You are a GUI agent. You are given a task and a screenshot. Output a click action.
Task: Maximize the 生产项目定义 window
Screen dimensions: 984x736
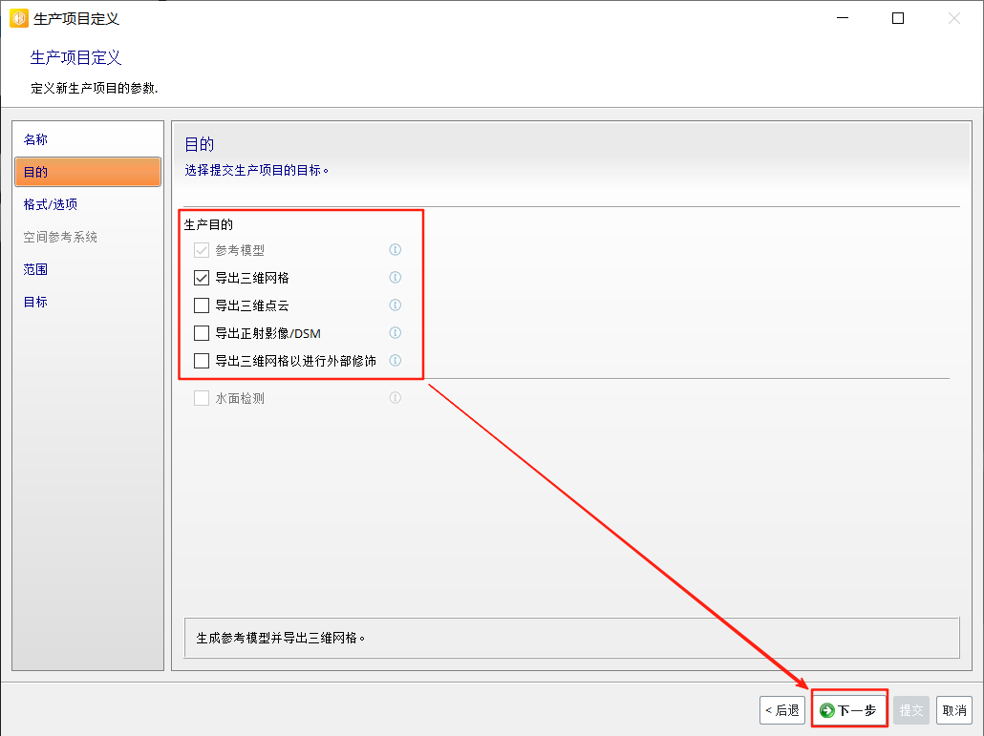tap(898, 18)
